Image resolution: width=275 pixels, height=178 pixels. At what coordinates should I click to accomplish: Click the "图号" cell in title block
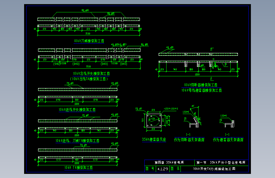(150, 169)
